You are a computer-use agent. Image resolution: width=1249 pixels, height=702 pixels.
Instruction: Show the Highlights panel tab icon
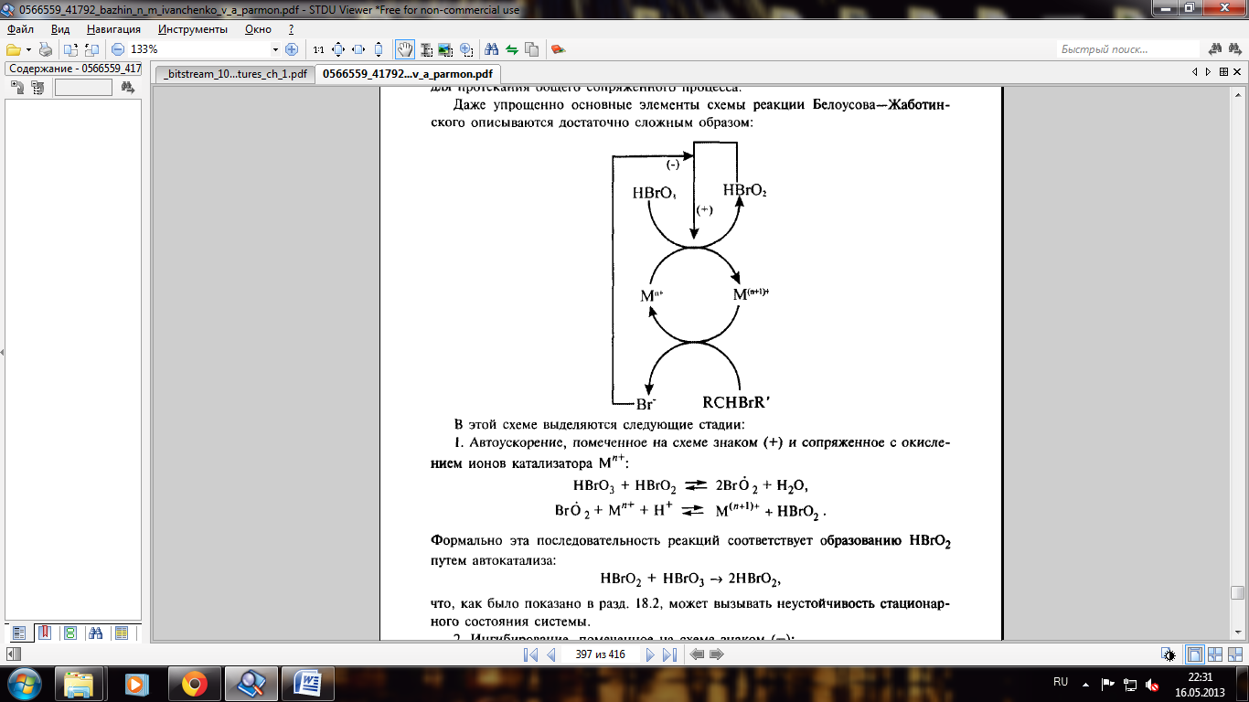click(x=121, y=633)
